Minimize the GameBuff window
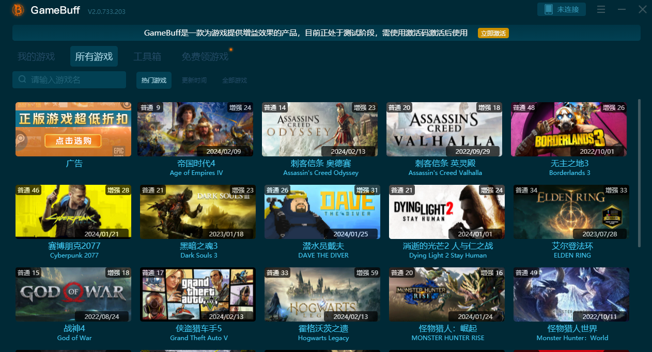 622,9
